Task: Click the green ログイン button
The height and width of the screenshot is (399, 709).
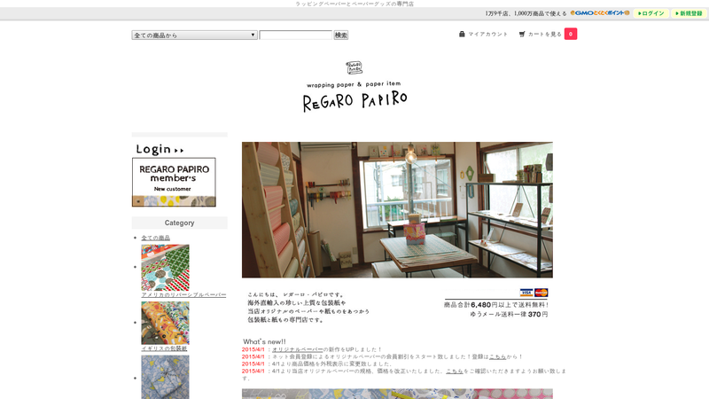Action: tap(651, 13)
